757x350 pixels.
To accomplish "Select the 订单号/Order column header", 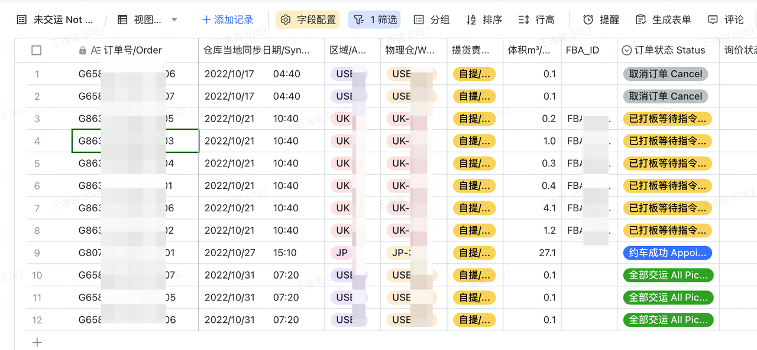I will (x=132, y=51).
